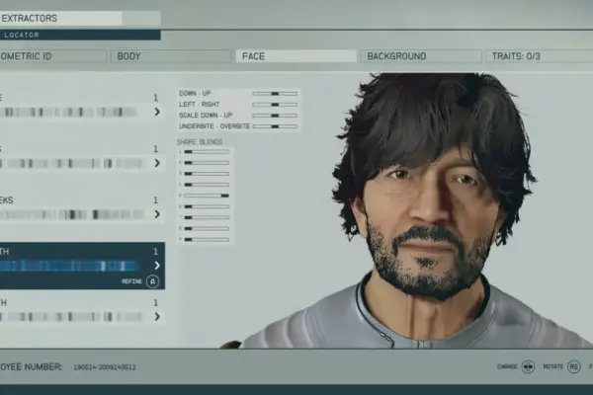The image size is (593, 395).
Task: Click the value 1 in the highlighted TH row
Action: (155, 252)
